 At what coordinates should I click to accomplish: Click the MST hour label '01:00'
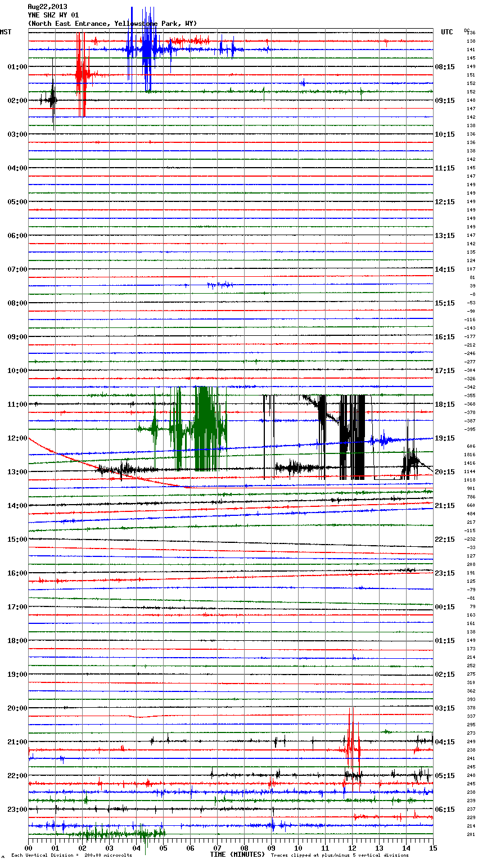[x=17, y=67]
